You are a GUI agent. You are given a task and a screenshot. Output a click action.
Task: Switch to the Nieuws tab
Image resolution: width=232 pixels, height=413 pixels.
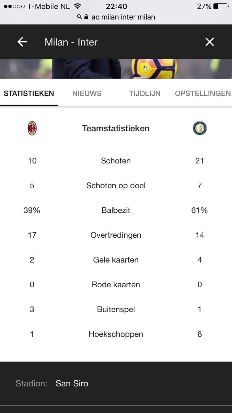point(87,93)
